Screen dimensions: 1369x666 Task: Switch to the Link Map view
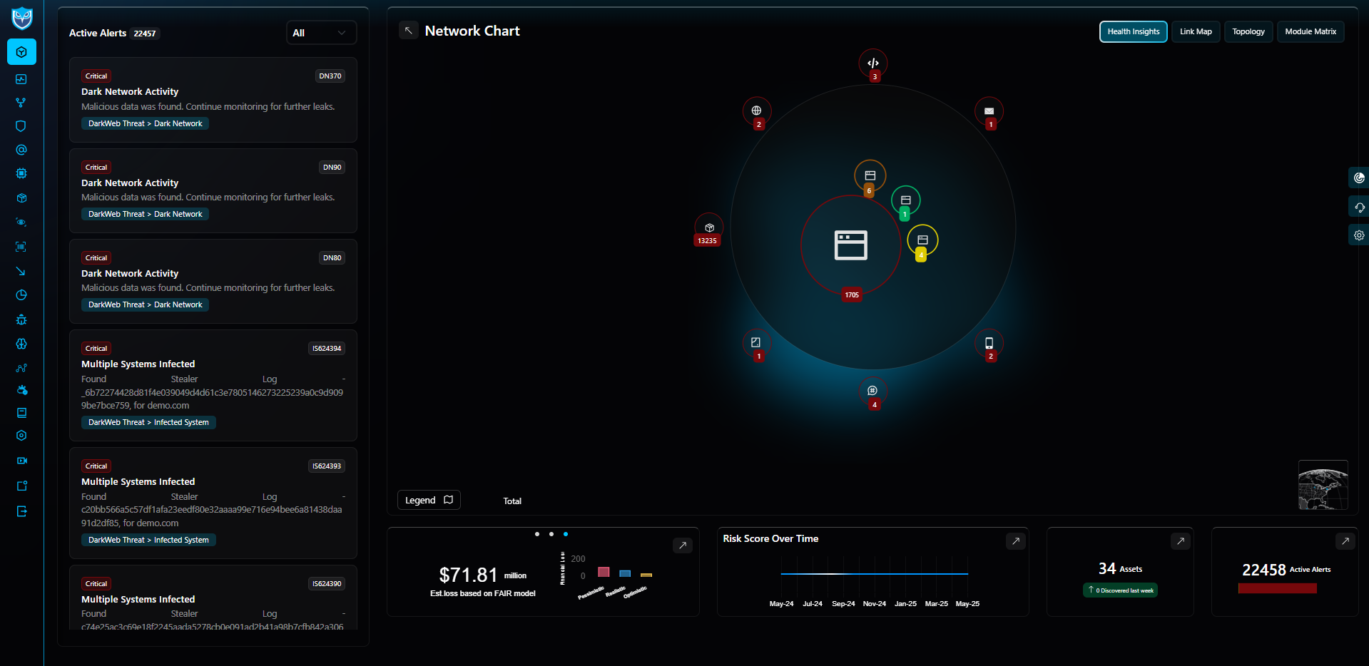pyautogui.click(x=1195, y=31)
